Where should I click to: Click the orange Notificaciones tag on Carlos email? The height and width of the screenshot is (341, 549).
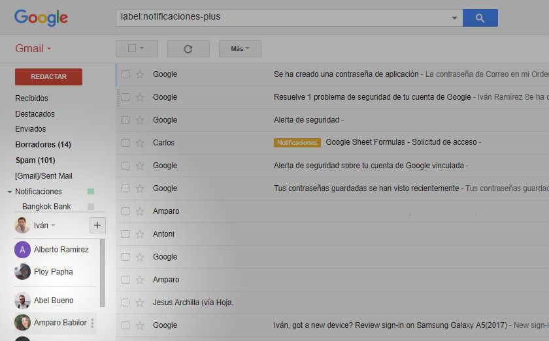(297, 143)
